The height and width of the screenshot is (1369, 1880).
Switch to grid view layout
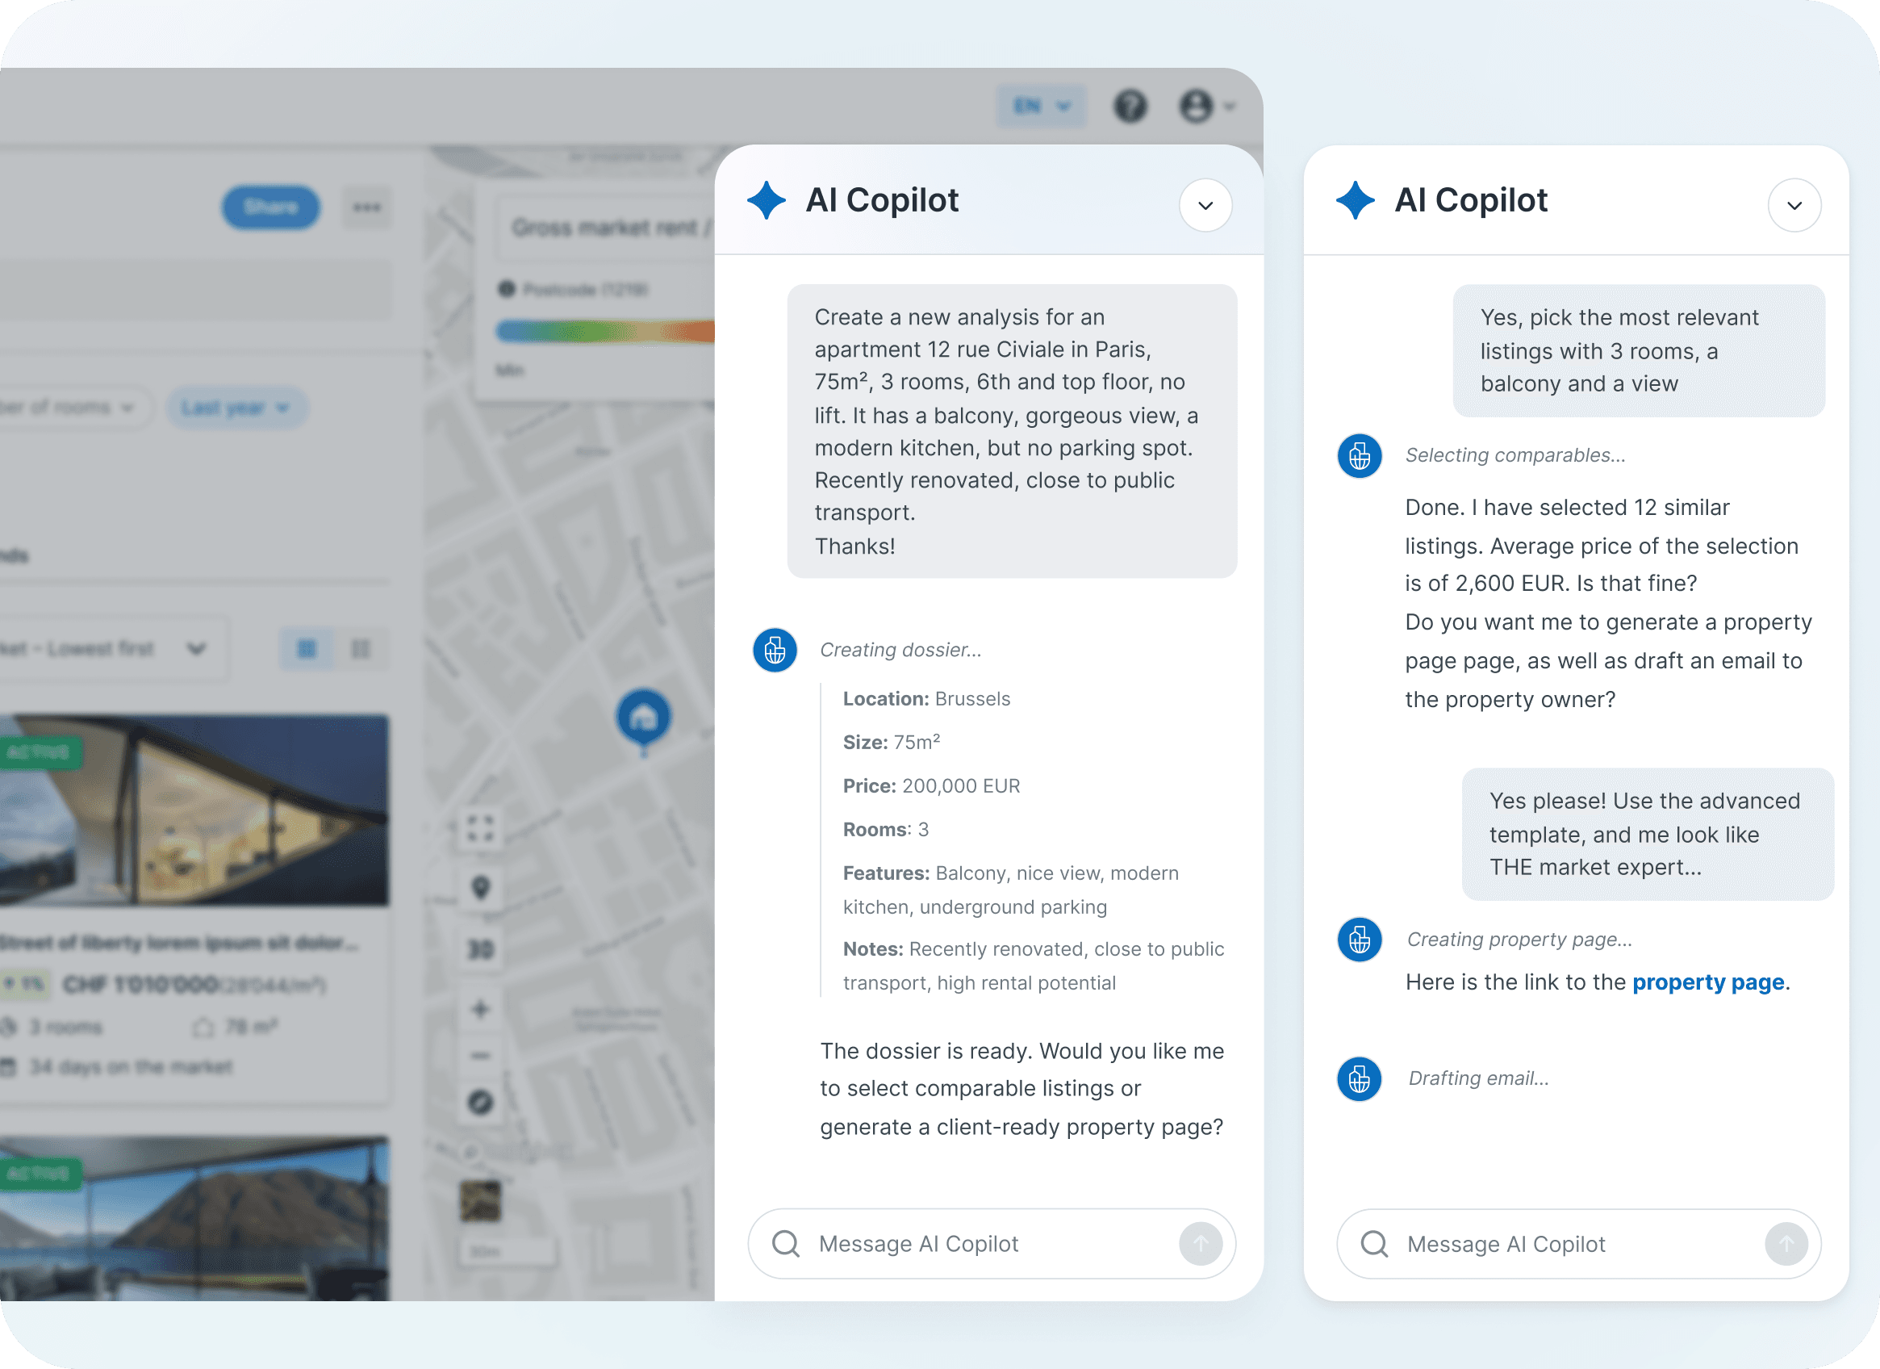pyautogui.click(x=307, y=648)
